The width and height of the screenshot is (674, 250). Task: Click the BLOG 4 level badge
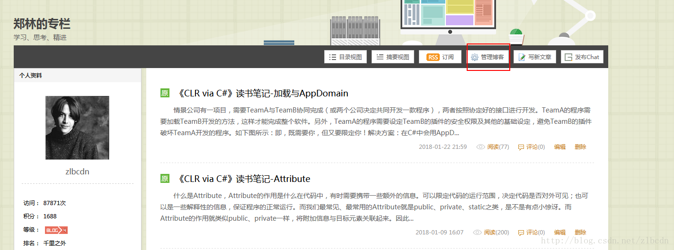click(56, 230)
